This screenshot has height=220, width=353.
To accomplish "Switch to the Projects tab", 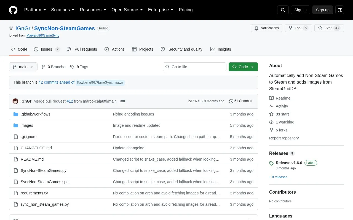I will point(143,49).
